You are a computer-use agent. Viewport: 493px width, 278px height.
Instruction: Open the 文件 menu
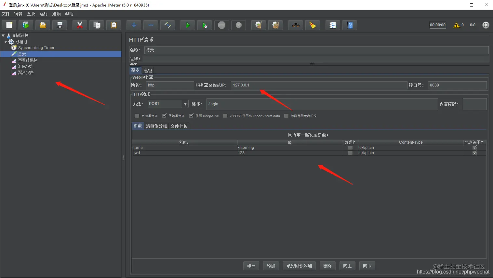(x=6, y=14)
